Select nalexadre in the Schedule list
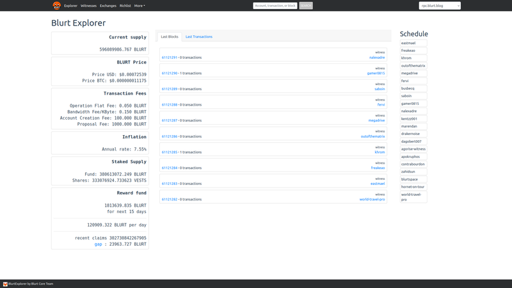Viewport: 512px width, 288px height. point(413,111)
